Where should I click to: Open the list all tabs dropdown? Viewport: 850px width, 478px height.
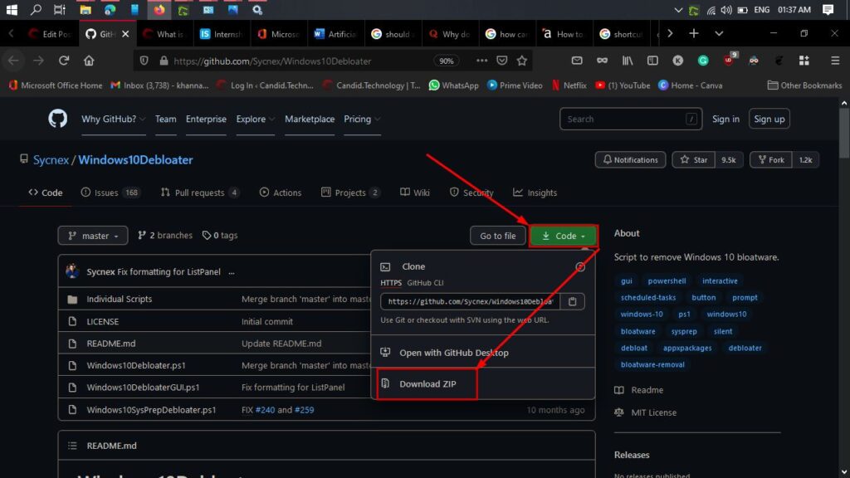click(x=719, y=33)
